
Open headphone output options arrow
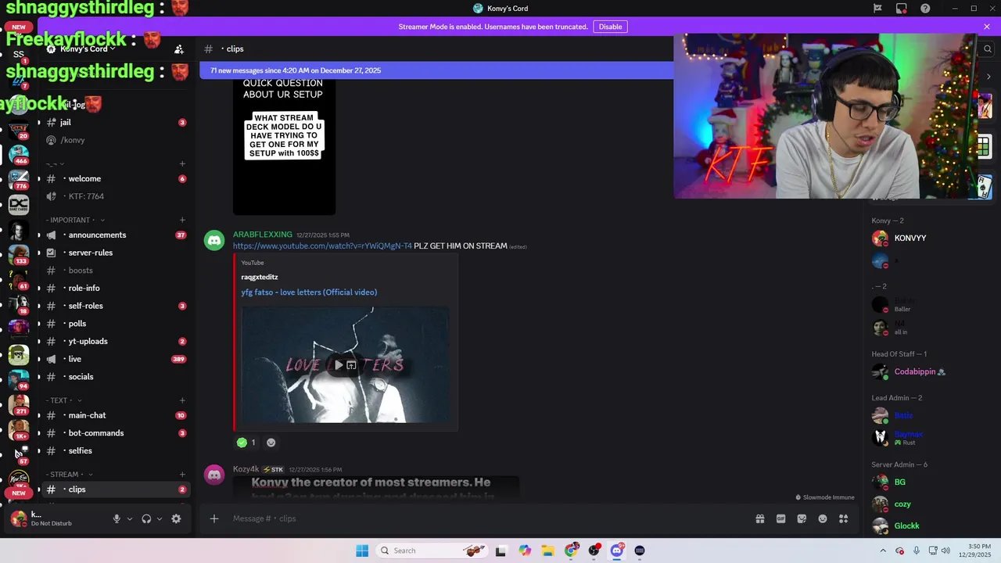[x=160, y=518]
